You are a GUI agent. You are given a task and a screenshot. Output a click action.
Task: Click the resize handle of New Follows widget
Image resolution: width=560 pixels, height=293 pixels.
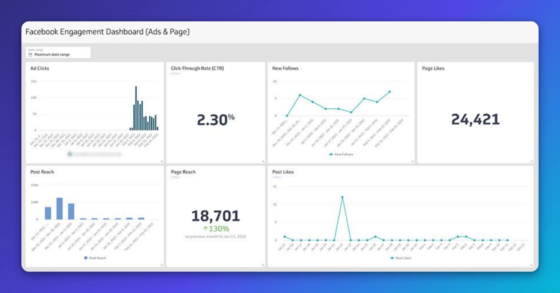click(x=412, y=161)
